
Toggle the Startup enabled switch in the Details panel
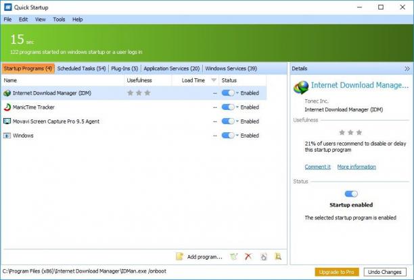pos(351,194)
